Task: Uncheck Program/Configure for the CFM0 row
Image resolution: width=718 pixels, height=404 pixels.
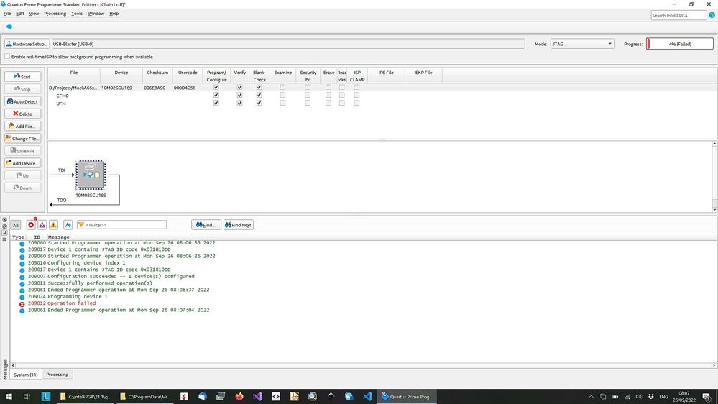Action: click(x=216, y=96)
